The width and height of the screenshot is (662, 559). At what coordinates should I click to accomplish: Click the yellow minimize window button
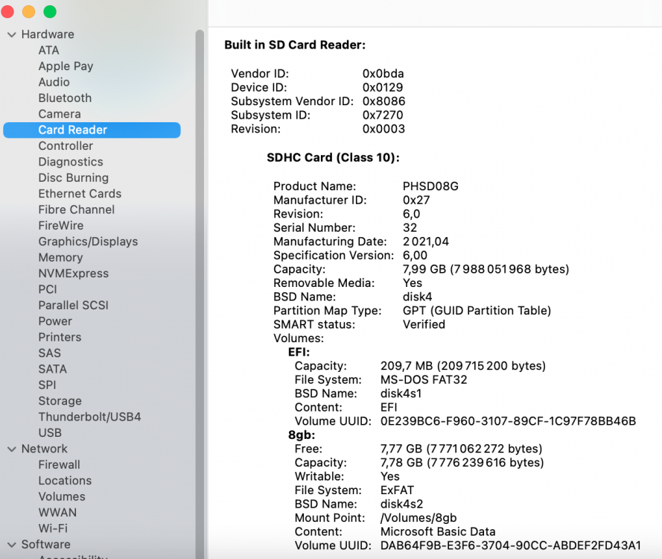[28, 11]
